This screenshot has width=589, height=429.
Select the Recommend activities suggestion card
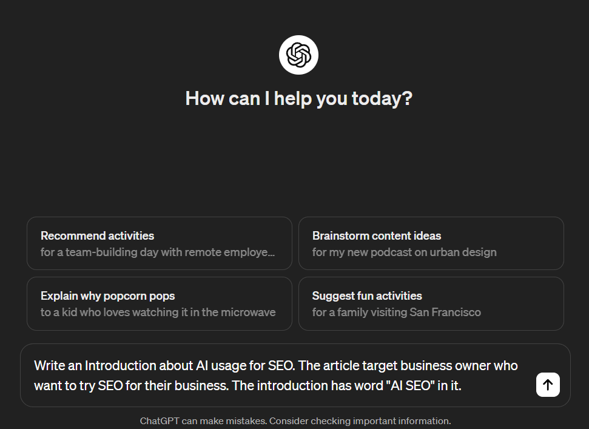[160, 243]
